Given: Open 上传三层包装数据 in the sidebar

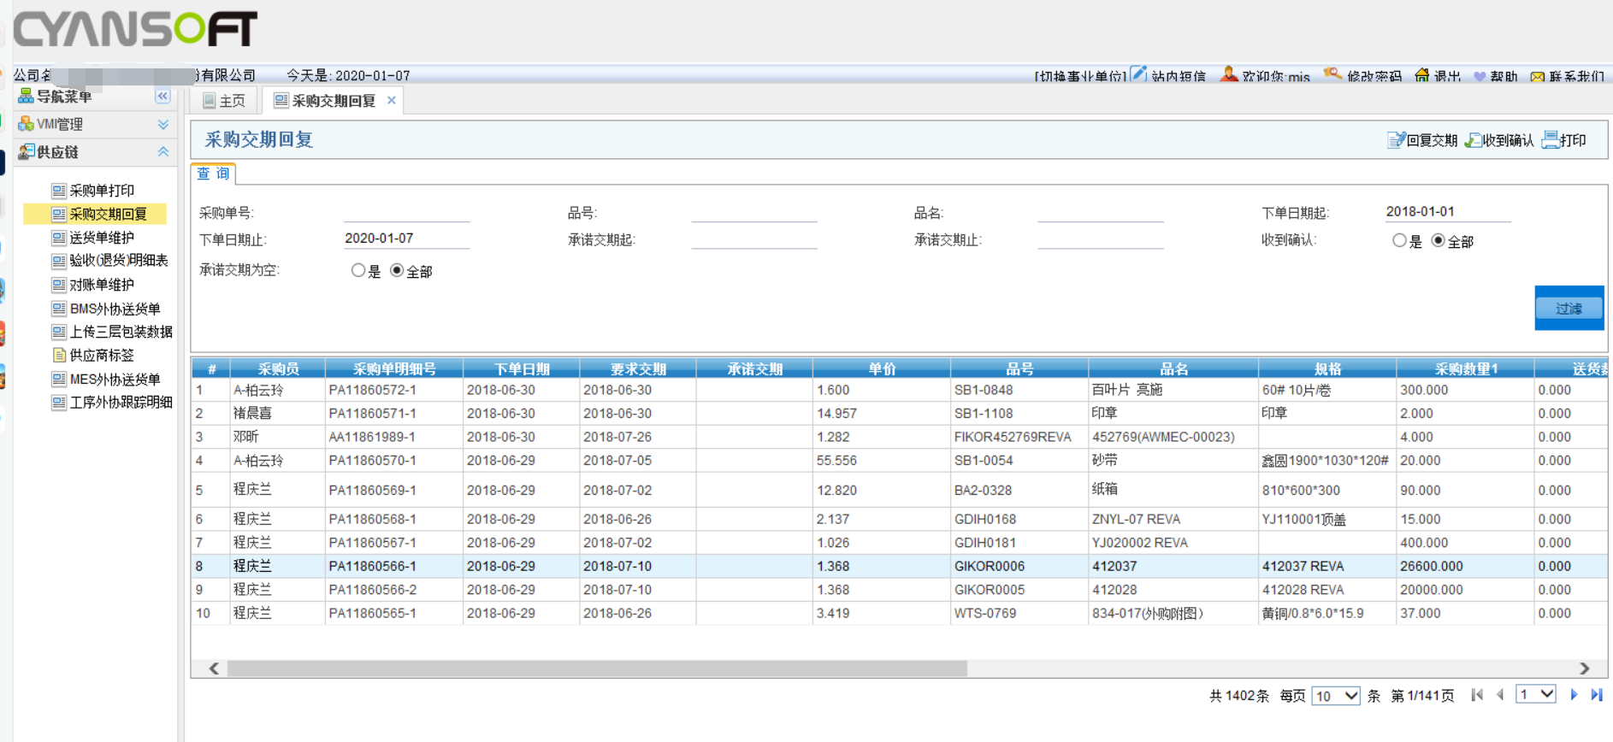Looking at the screenshot, I should point(121,332).
